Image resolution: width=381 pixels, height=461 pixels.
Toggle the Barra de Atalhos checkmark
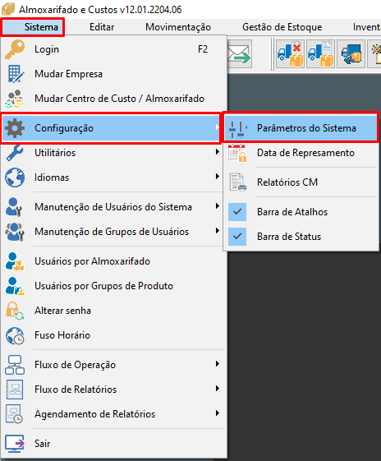[237, 212]
